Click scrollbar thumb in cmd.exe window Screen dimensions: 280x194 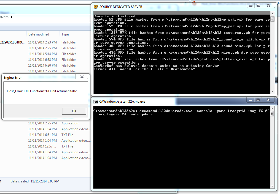272,114
